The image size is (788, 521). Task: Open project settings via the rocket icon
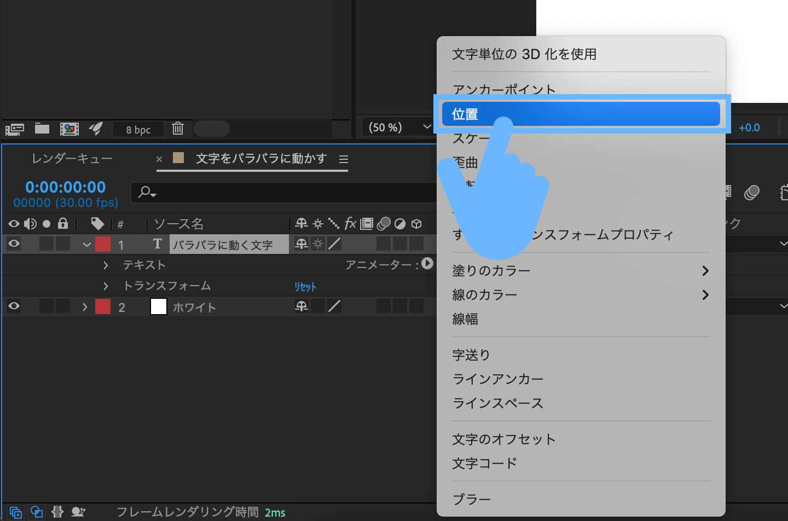point(96,129)
